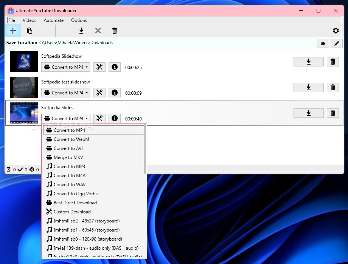Image resolution: width=348 pixels, height=264 pixels.
Task: Collapse format dropdown for Softpedia Slides
Action: point(66,118)
